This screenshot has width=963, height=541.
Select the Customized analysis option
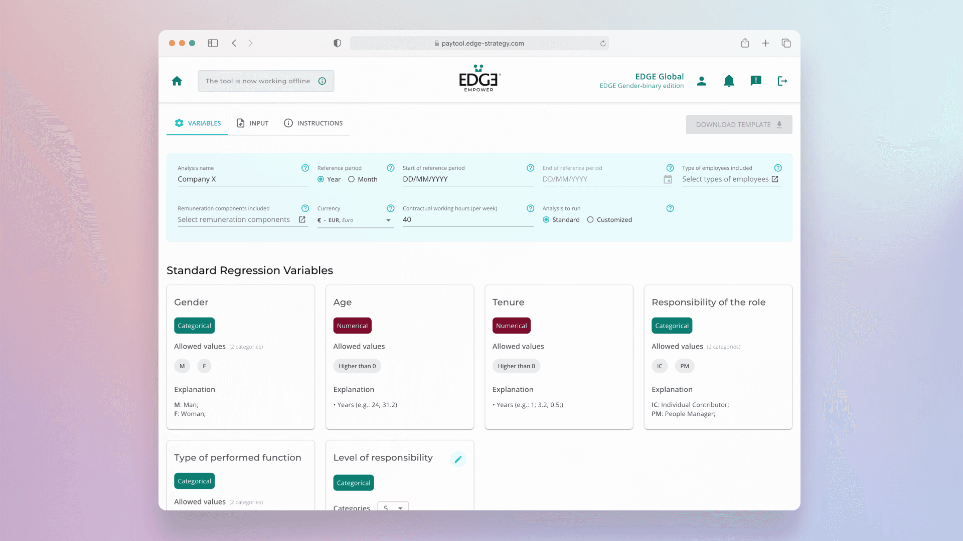[590, 220]
